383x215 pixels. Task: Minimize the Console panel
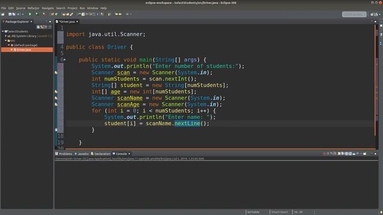pyautogui.click(x=372, y=154)
